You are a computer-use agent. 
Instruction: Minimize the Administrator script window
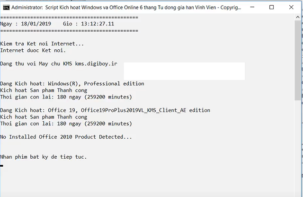point(250,7)
